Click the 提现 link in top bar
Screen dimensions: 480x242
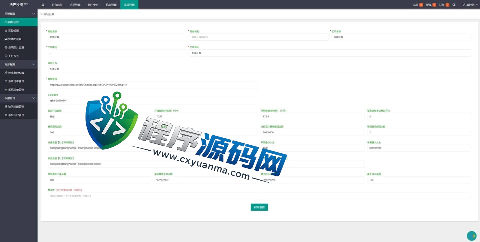tap(429, 5)
